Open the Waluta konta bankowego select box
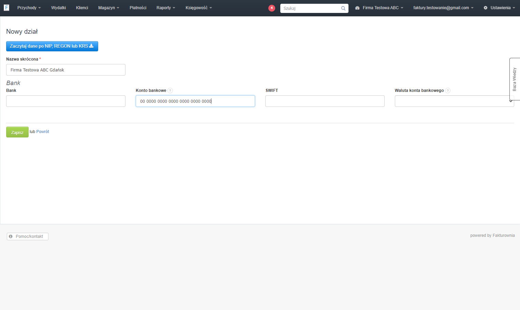This screenshot has width=520, height=310. pos(454,101)
